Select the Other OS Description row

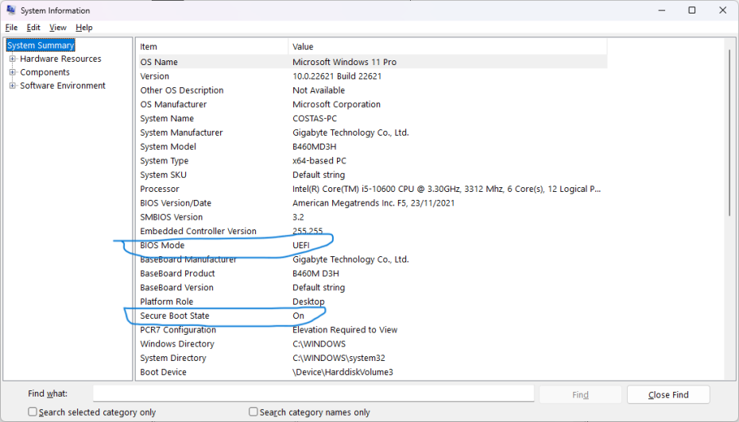(x=372, y=90)
